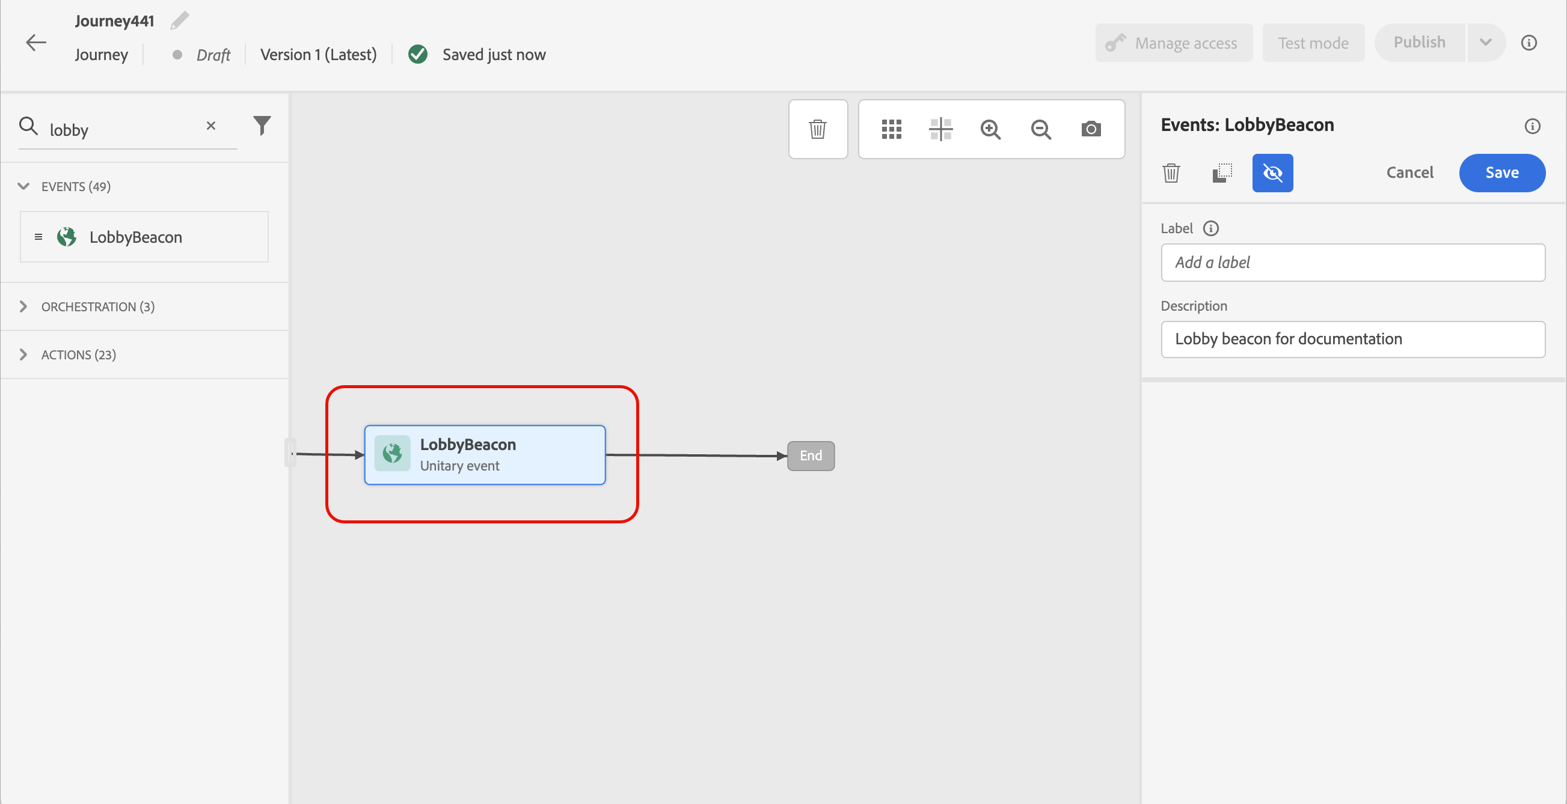
Task: Toggle the grid view icon
Action: [891, 129]
